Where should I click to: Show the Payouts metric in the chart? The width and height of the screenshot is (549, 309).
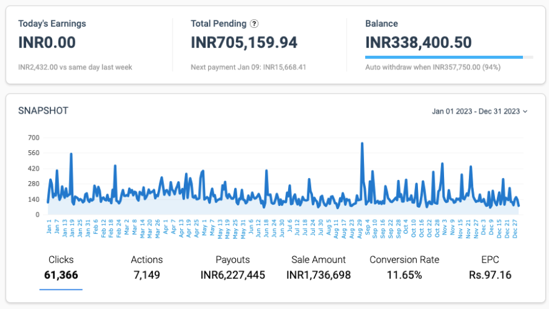coord(232,267)
